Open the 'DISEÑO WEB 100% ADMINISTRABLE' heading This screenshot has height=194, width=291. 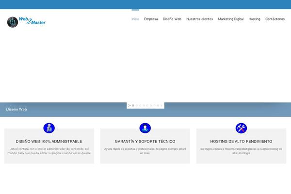49,142
